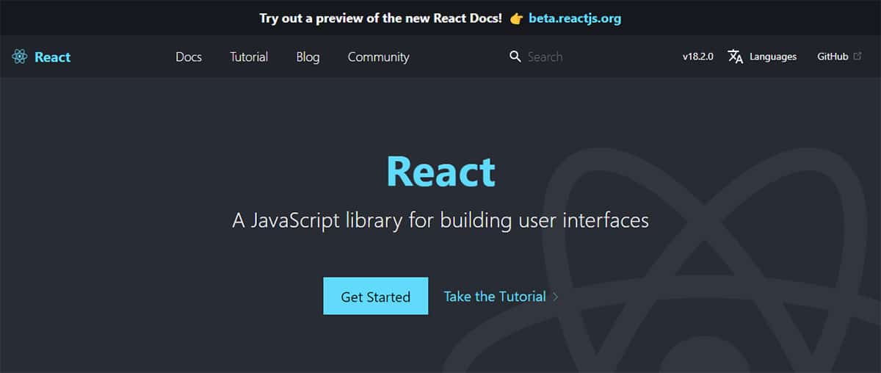Click the v18.2.0 version link
881x373 pixels.
(x=697, y=57)
